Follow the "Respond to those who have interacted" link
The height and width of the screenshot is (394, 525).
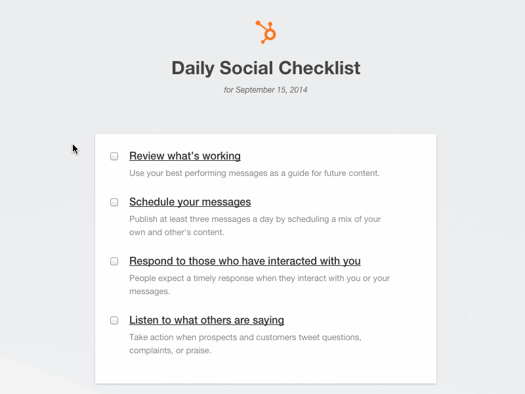coord(245,261)
